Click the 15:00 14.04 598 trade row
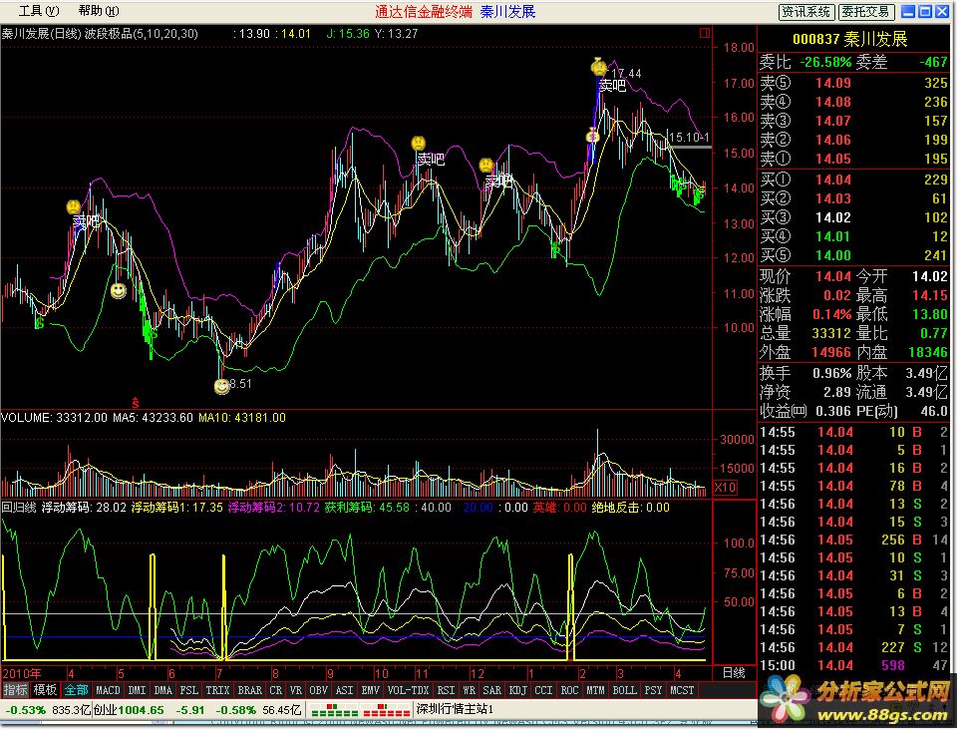The image size is (959, 730). (853, 665)
